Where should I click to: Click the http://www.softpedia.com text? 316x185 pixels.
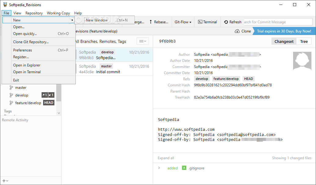coord(186,130)
